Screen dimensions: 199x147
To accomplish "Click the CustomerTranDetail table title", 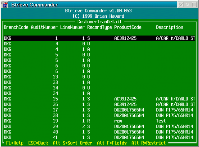I will click(x=99, y=22).
